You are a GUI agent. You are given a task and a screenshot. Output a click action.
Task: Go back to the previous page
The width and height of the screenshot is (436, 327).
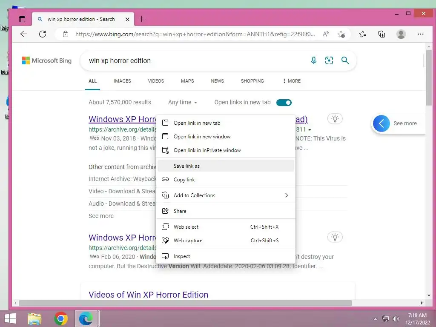[x=24, y=34]
